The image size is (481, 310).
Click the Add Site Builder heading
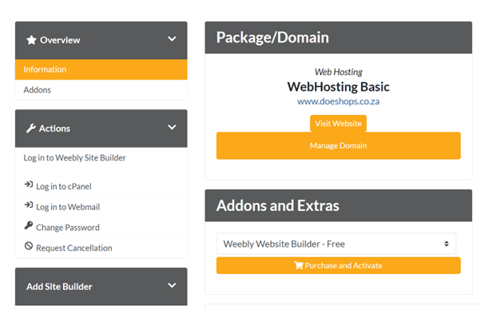point(59,287)
